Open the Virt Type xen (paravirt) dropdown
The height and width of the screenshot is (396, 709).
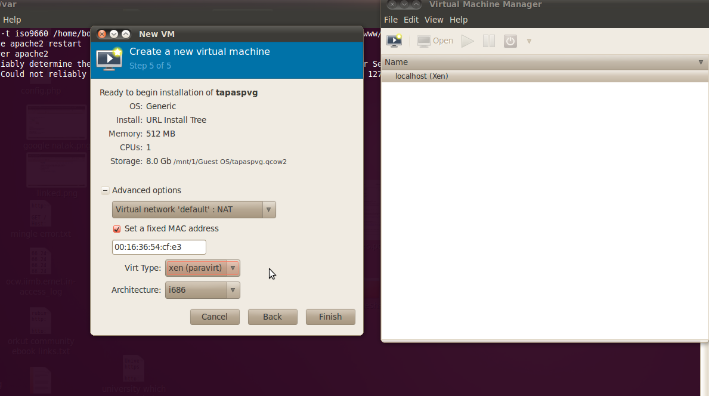click(x=203, y=268)
